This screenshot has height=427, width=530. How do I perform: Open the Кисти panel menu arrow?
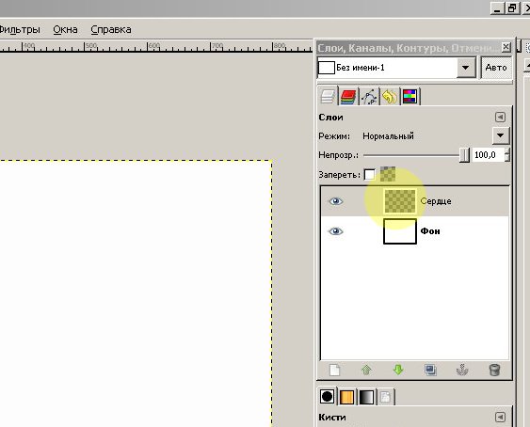click(500, 418)
